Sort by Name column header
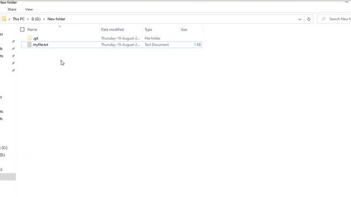 [32, 30]
